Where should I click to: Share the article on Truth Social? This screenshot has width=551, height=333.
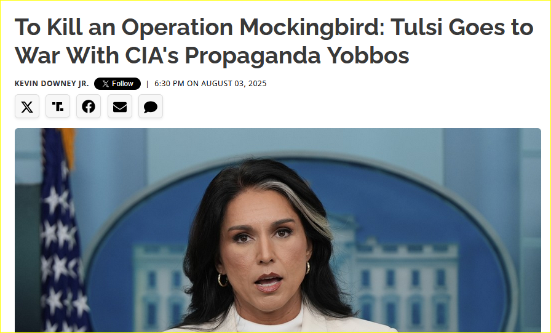coord(58,106)
